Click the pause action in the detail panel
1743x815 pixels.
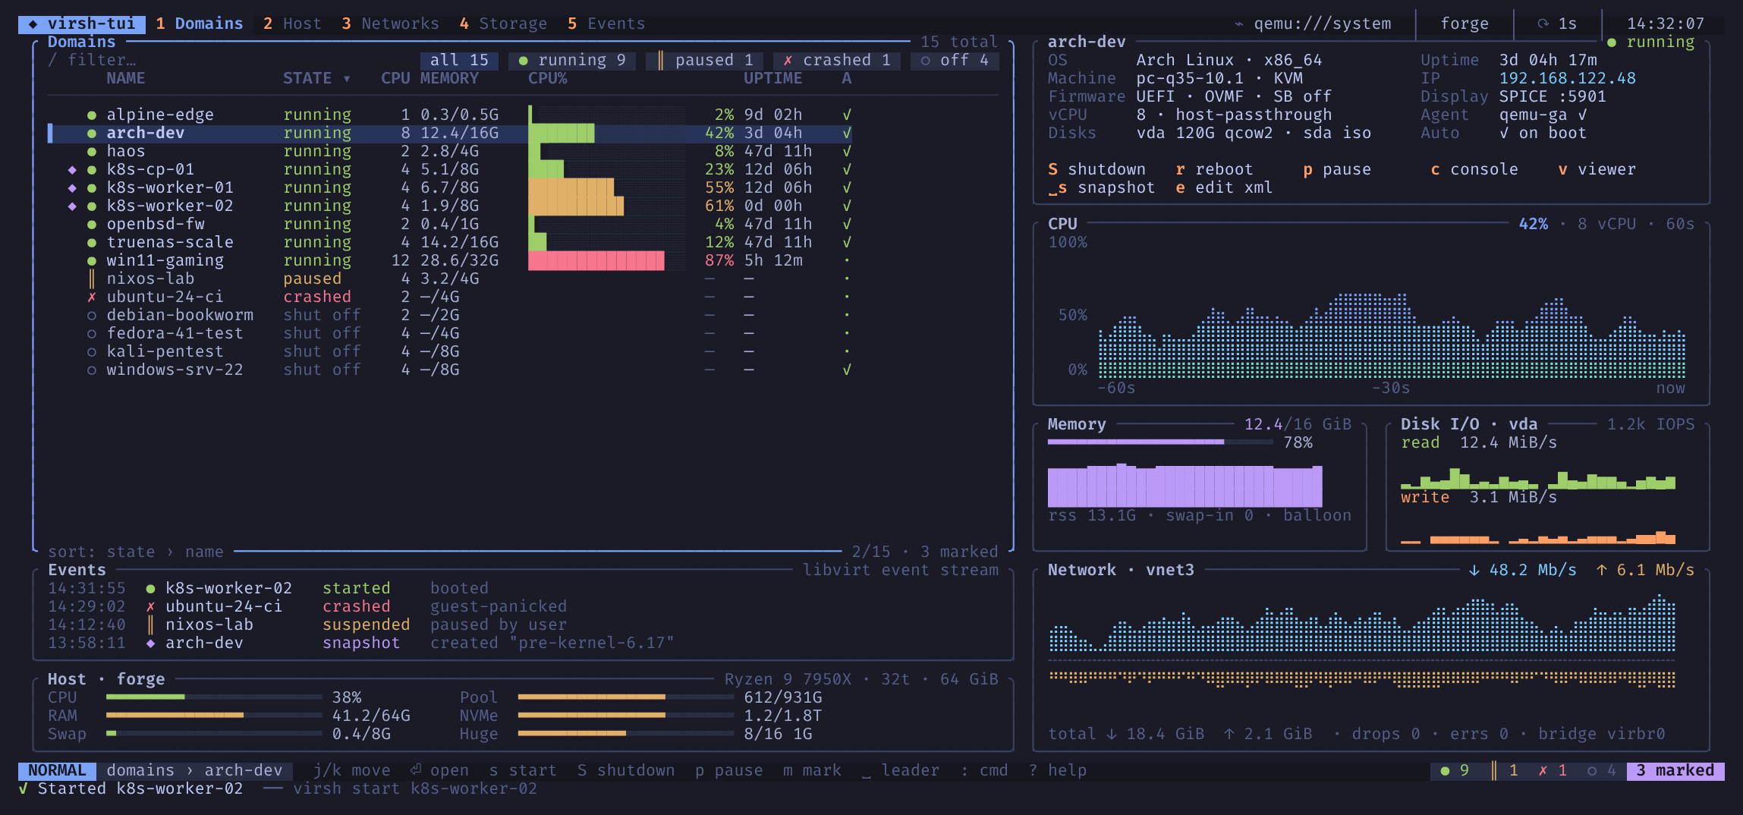pyautogui.click(x=1337, y=169)
